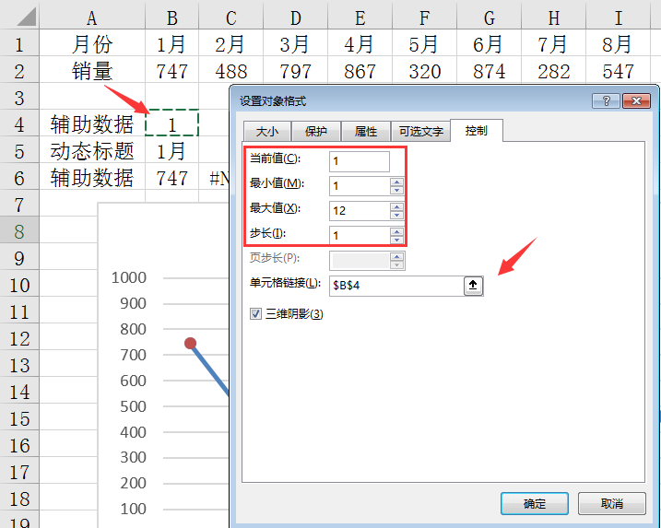Select column D header
Screen dimensions: 661x528
[296, 17]
